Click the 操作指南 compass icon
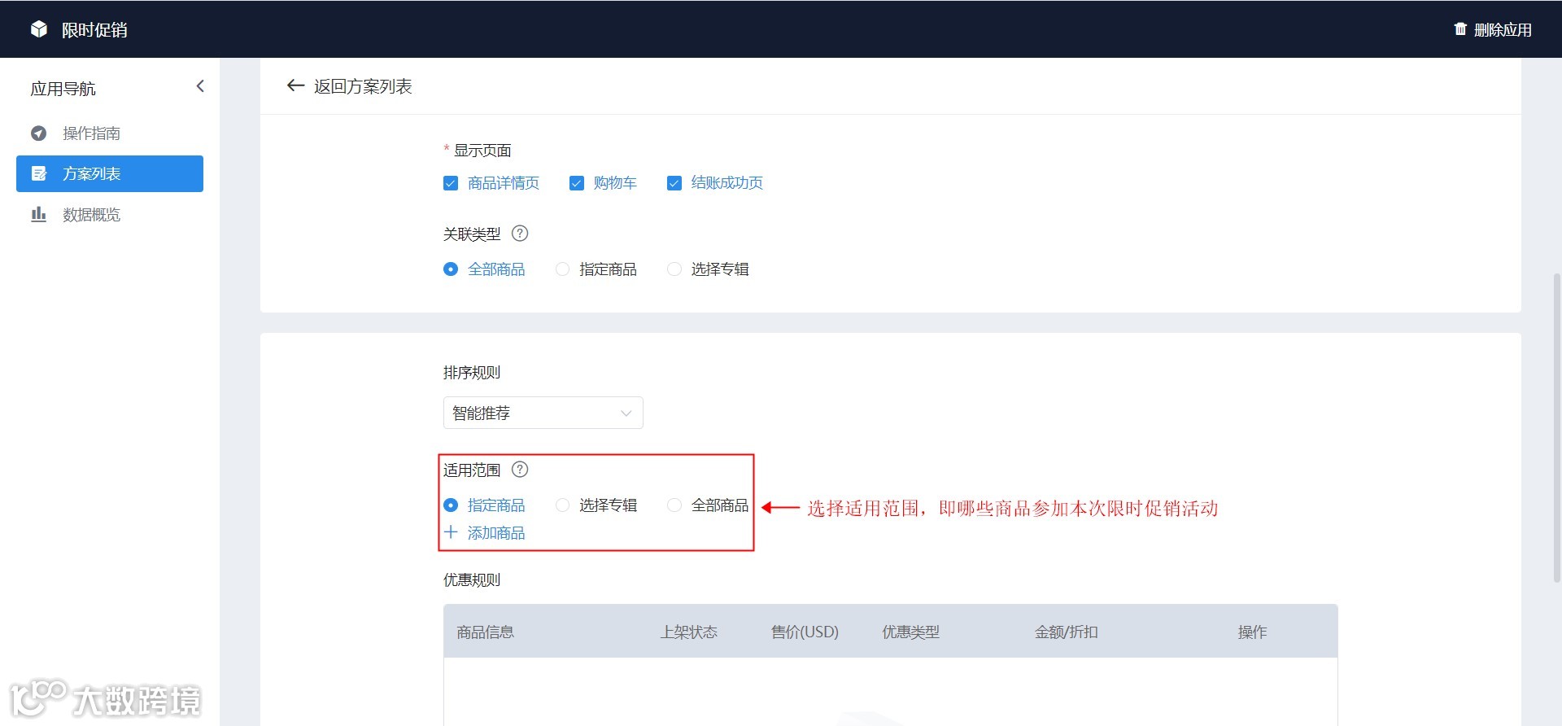Image resolution: width=1562 pixels, height=726 pixels. 38,133
